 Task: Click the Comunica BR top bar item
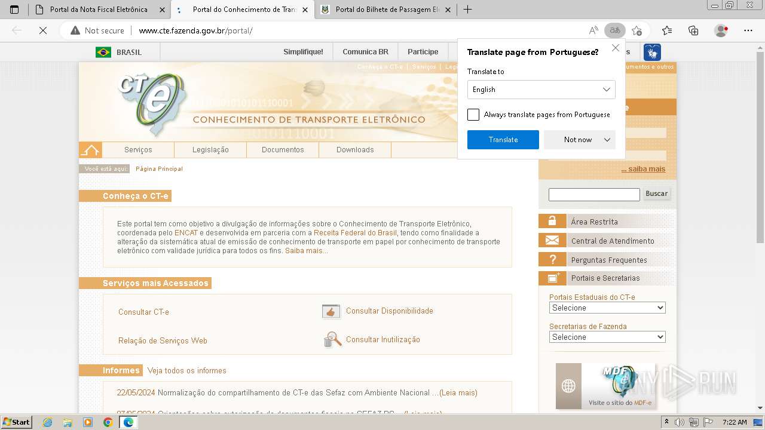point(365,52)
